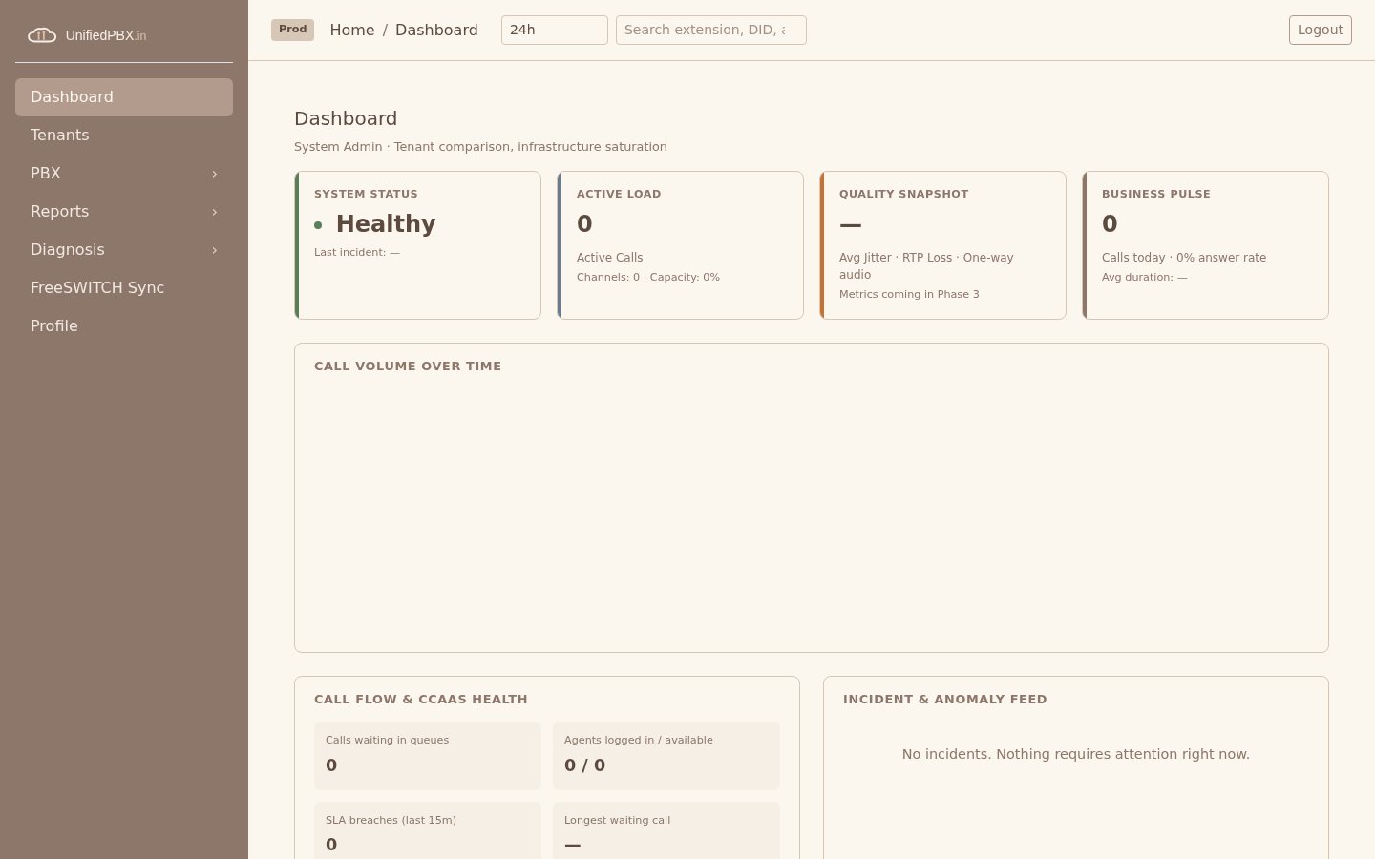The height and width of the screenshot is (859, 1375).
Task: Click the Logout button
Action: tap(1321, 30)
